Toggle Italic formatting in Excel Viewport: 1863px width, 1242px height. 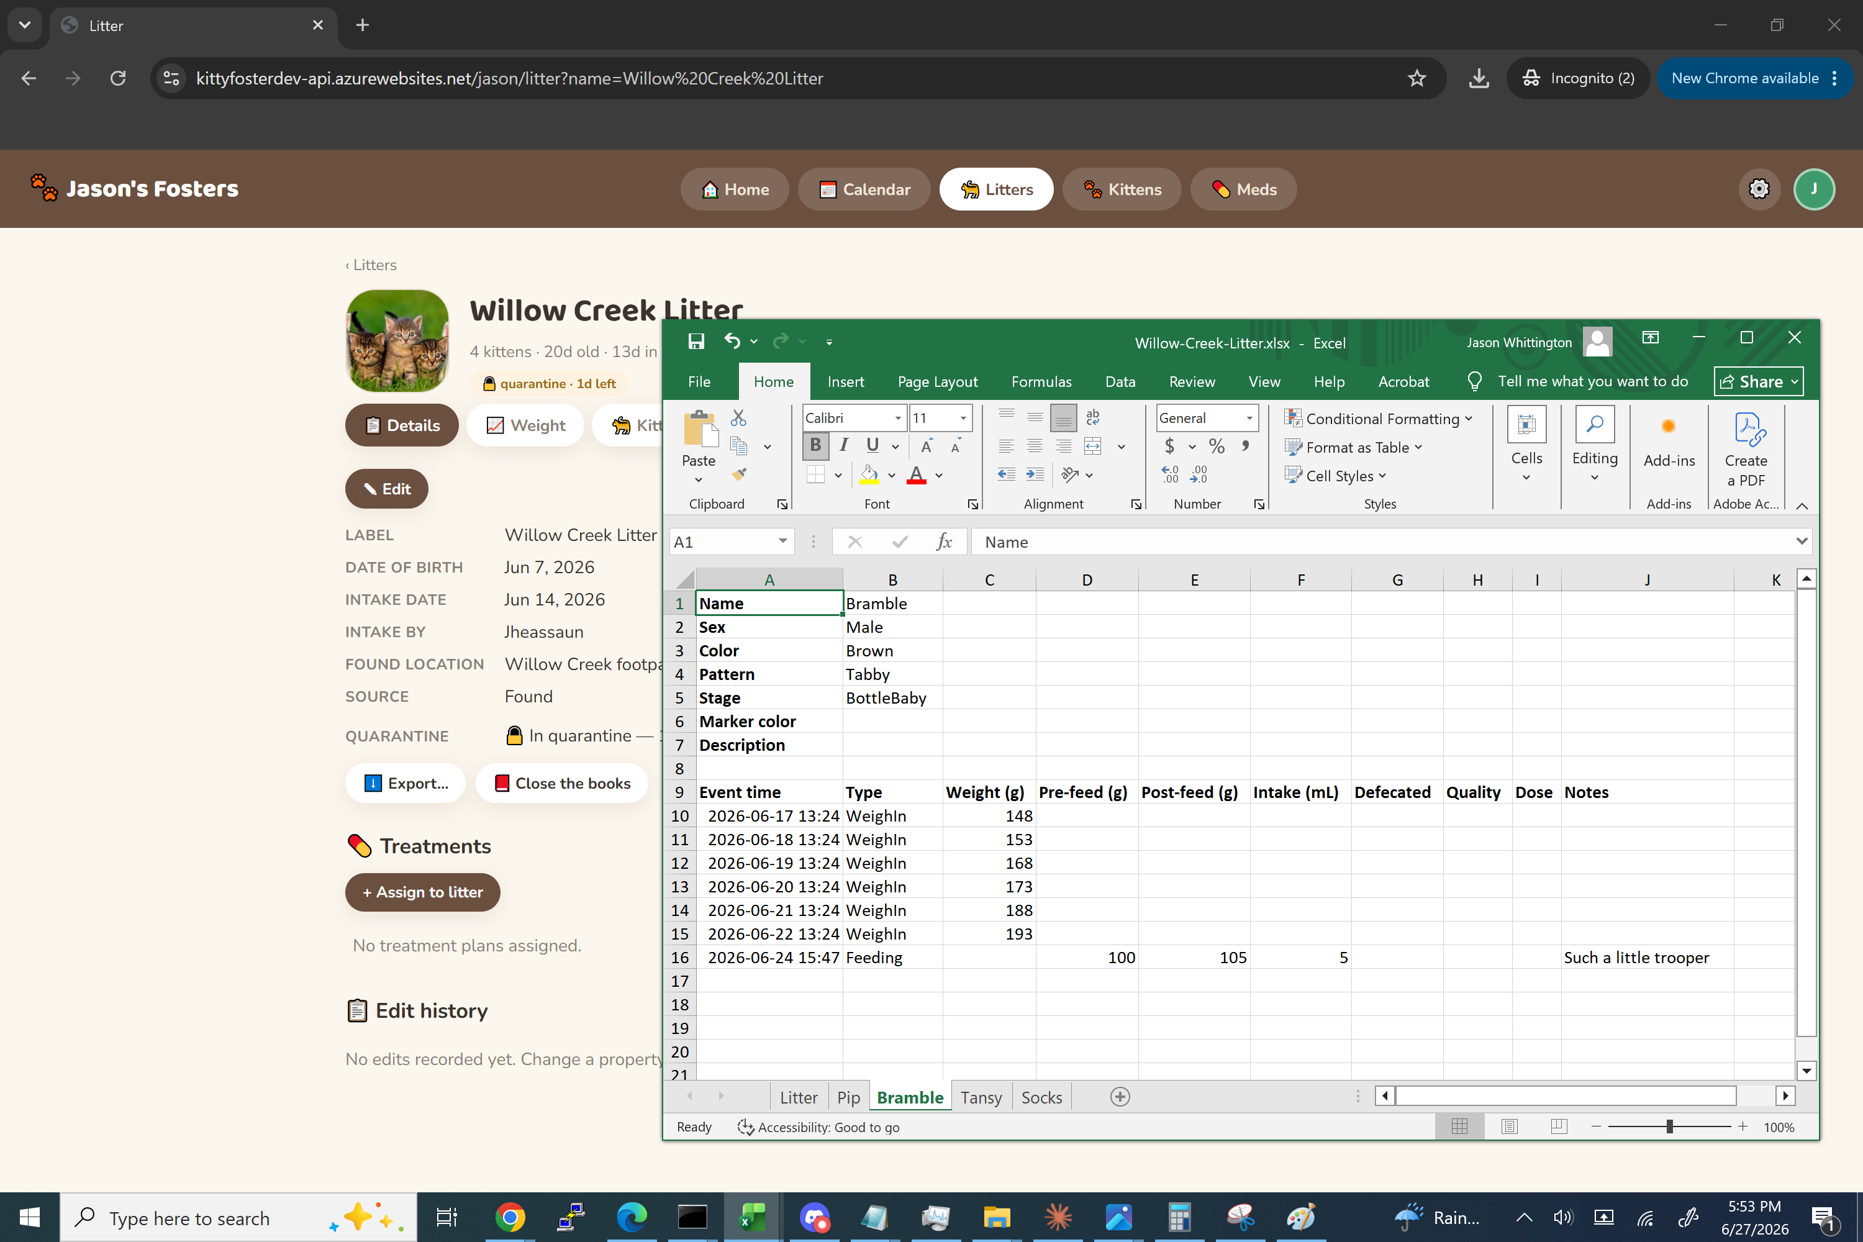(843, 446)
